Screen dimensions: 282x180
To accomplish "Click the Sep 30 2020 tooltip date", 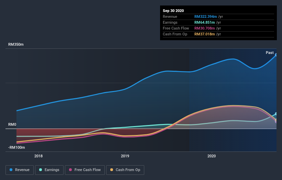I will [173, 11].
